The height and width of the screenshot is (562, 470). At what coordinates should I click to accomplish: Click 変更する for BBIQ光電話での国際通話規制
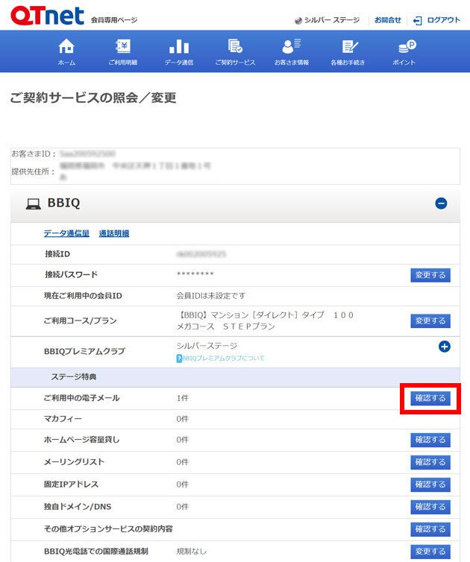coord(430,552)
